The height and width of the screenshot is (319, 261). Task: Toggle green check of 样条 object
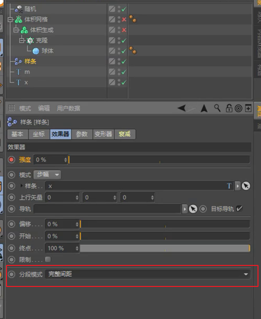tap(124, 62)
